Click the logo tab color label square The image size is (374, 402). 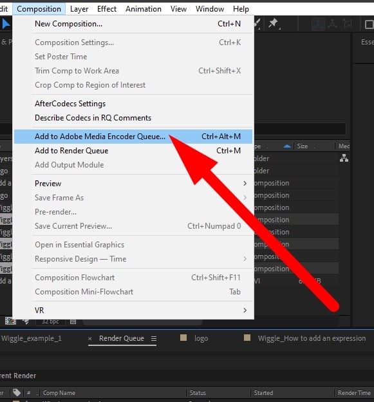pos(183,338)
